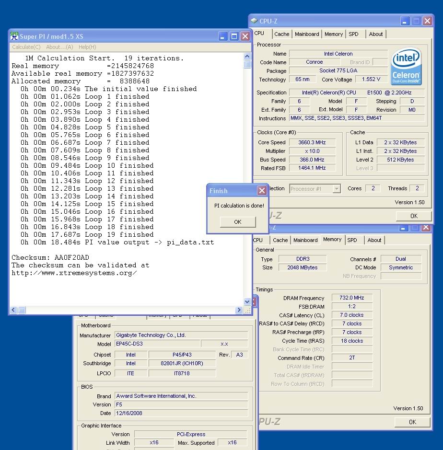Click the Channels # Dual value
443x450 pixels.
coord(401,259)
